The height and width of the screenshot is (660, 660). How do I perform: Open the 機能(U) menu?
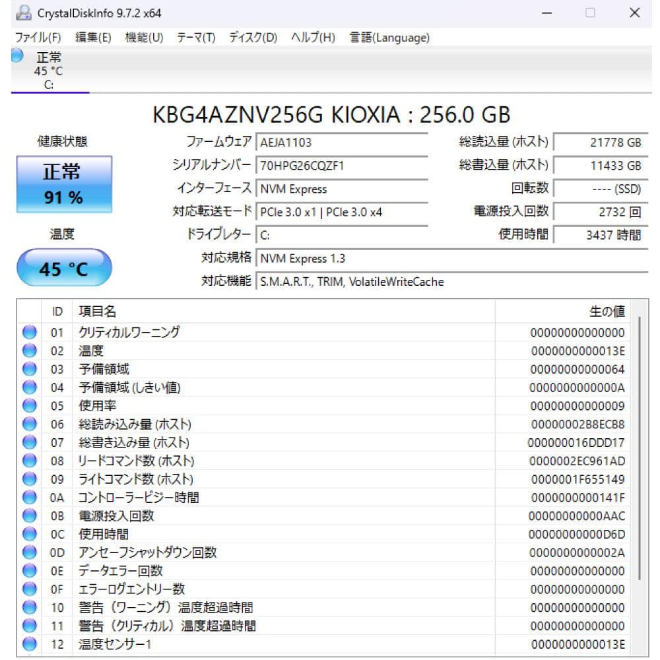pos(144,38)
